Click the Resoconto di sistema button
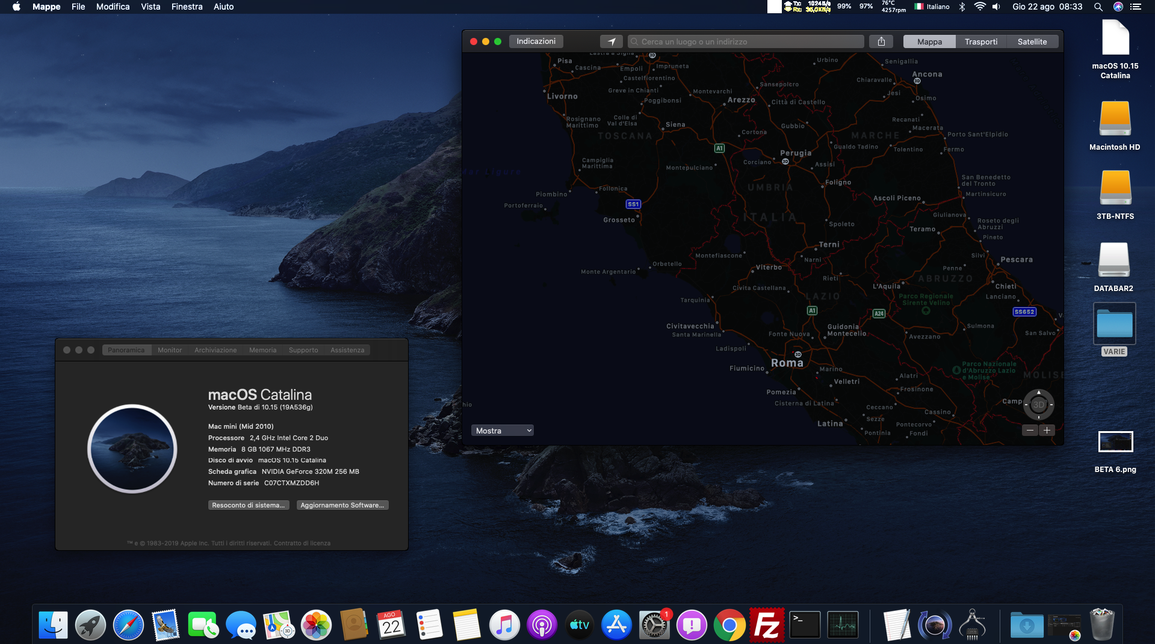Image resolution: width=1155 pixels, height=644 pixels. [x=249, y=505]
